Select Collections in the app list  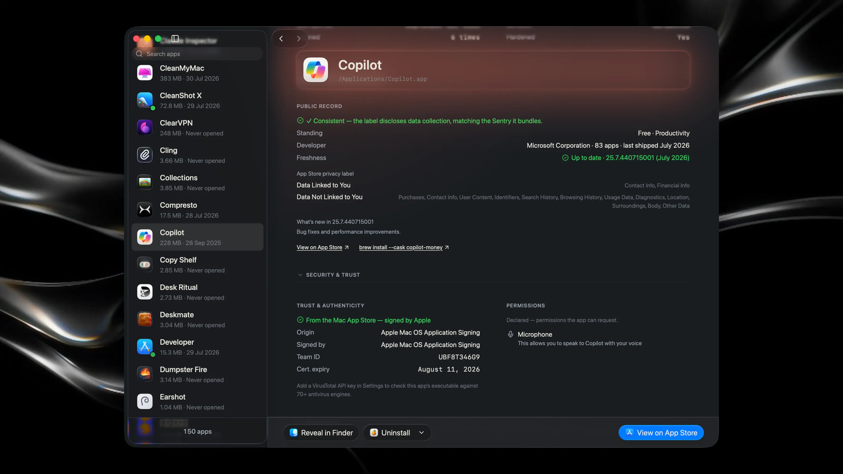197,182
